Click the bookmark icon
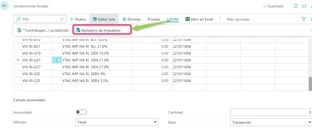The width and height of the screenshot is (312, 130). pyautogui.click(x=296, y=6)
